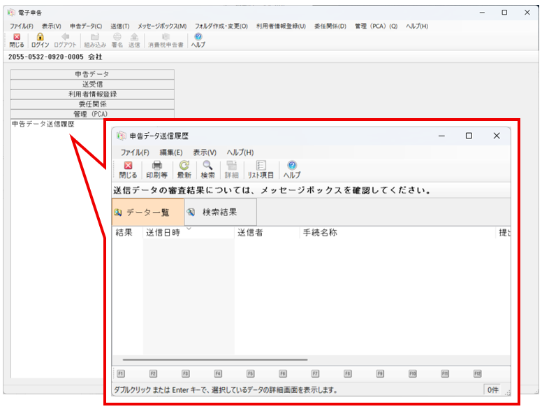542x409 pixels.
Task: Switch to the 検索結果 tab
Action: click(219, 212)
